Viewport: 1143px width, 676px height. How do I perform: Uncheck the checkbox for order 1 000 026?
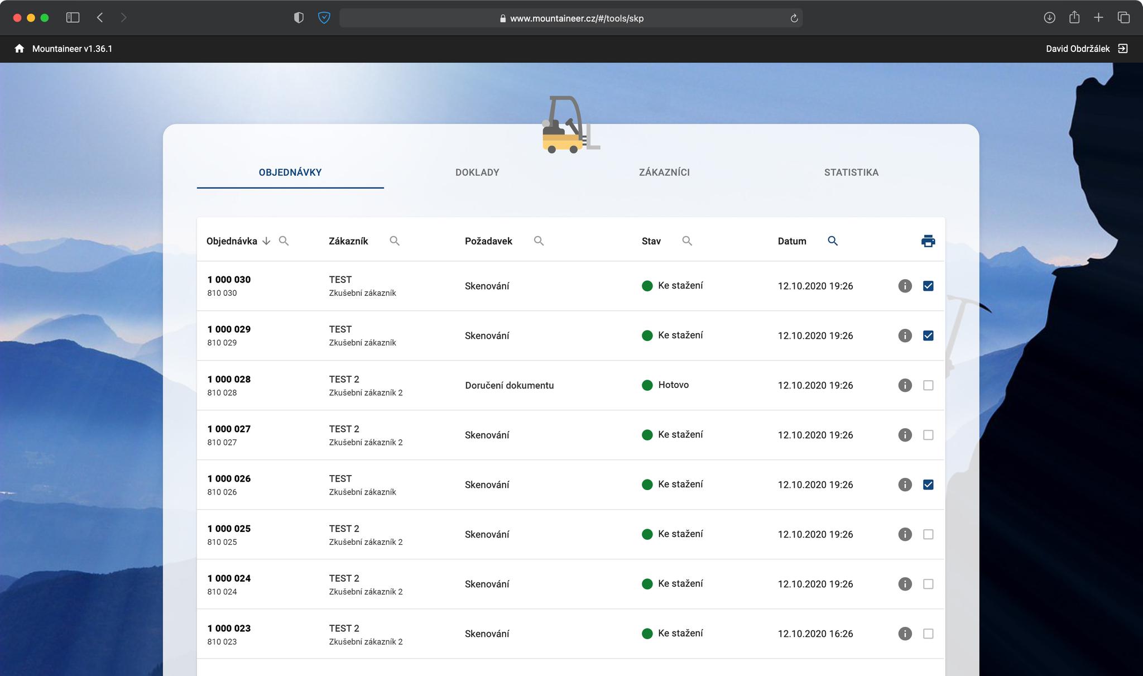click(x=928, y=485)
